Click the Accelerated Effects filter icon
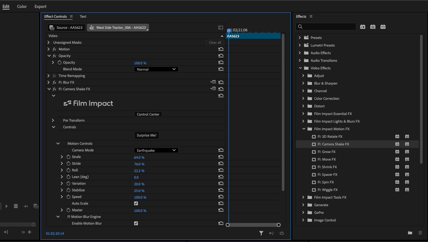The image size is (428, 242). (x=362, y=27)
